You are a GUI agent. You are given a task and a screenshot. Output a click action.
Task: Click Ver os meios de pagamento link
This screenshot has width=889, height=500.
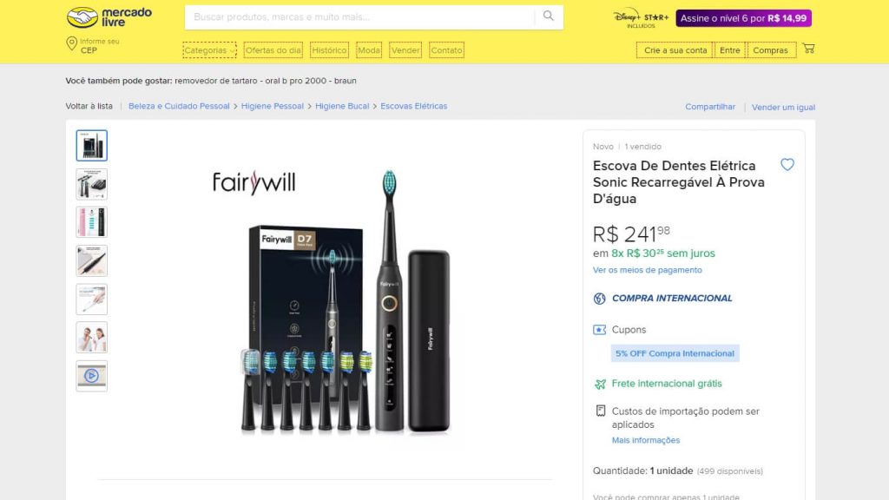click(x=648, y=270)
